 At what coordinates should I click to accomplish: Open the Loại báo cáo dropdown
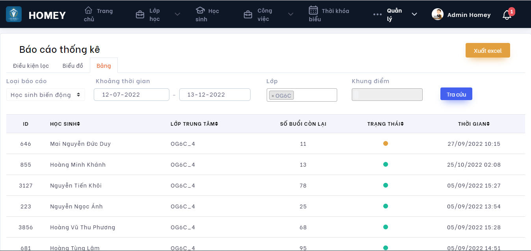coord(45,95)
